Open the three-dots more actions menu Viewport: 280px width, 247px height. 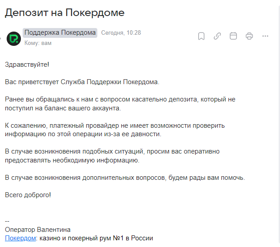(x=265, y=36)
